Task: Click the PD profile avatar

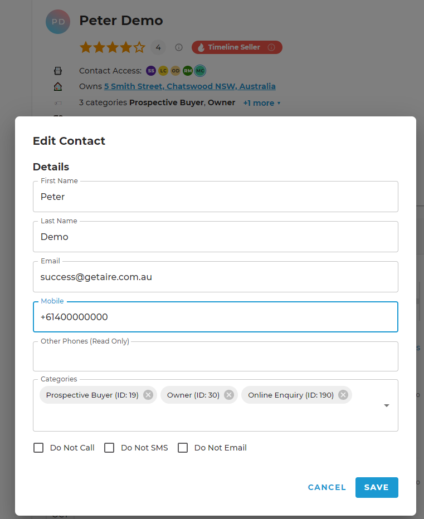Action: [58, 22]
